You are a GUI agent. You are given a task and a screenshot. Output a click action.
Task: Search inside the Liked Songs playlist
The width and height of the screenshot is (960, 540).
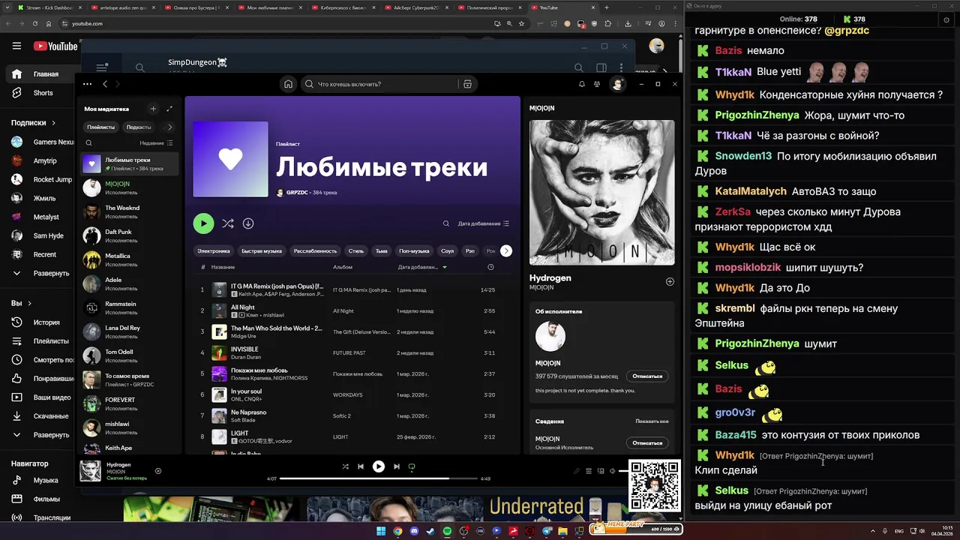click(445, 223)
